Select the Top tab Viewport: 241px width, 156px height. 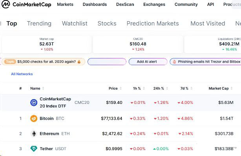12,24
